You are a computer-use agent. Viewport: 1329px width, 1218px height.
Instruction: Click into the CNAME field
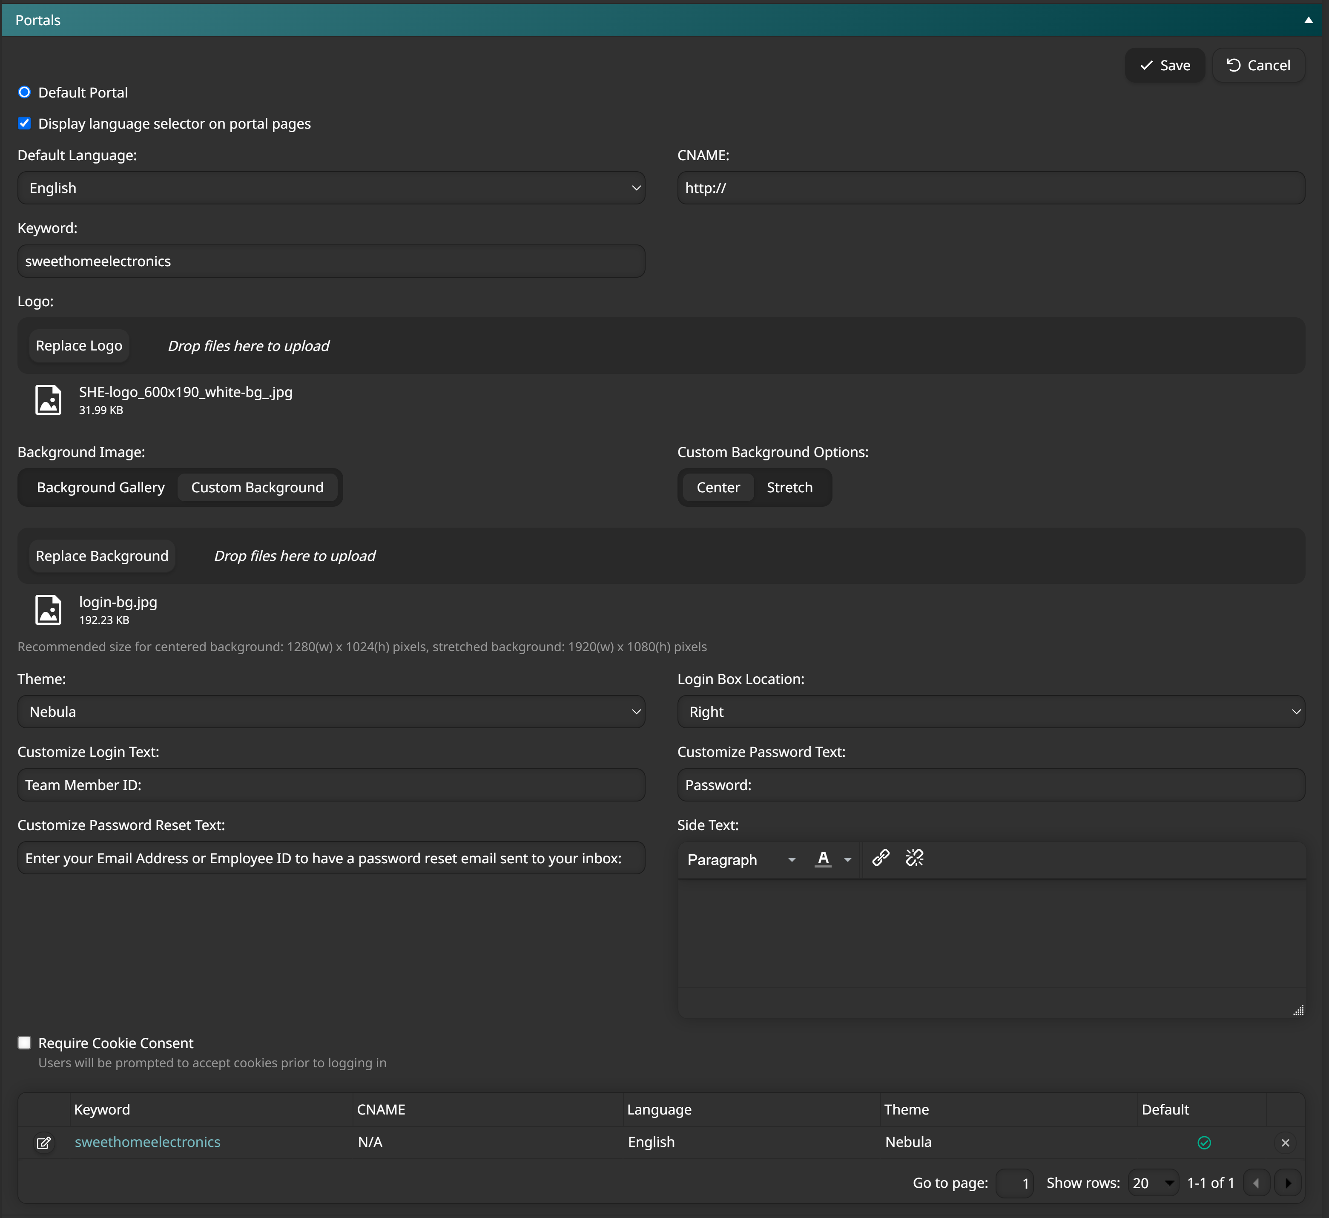[991, 188]
